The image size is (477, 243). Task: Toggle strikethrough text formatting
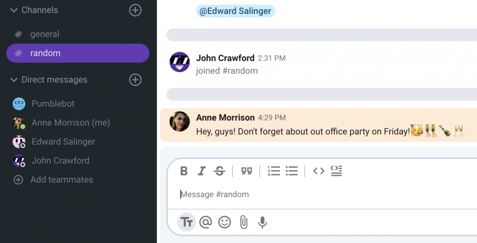(219, 171)
